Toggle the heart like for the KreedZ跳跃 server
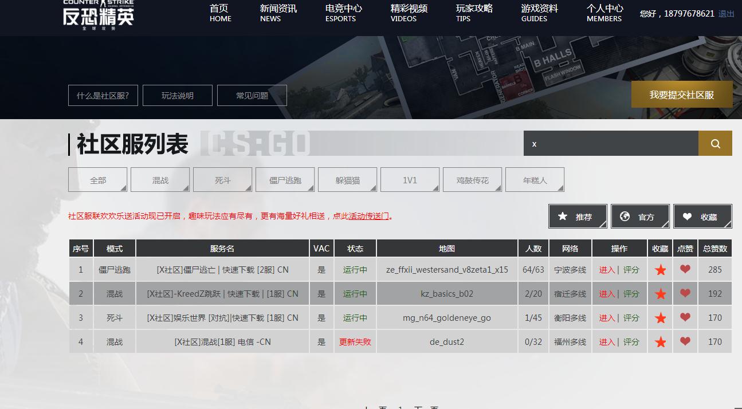742x409 pixels. tap(685, 293)
